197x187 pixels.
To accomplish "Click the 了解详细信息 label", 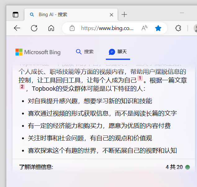I will point(36,167).
